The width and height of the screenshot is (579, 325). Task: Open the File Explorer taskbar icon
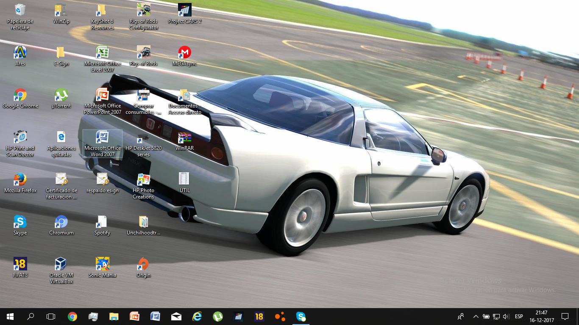114,317
